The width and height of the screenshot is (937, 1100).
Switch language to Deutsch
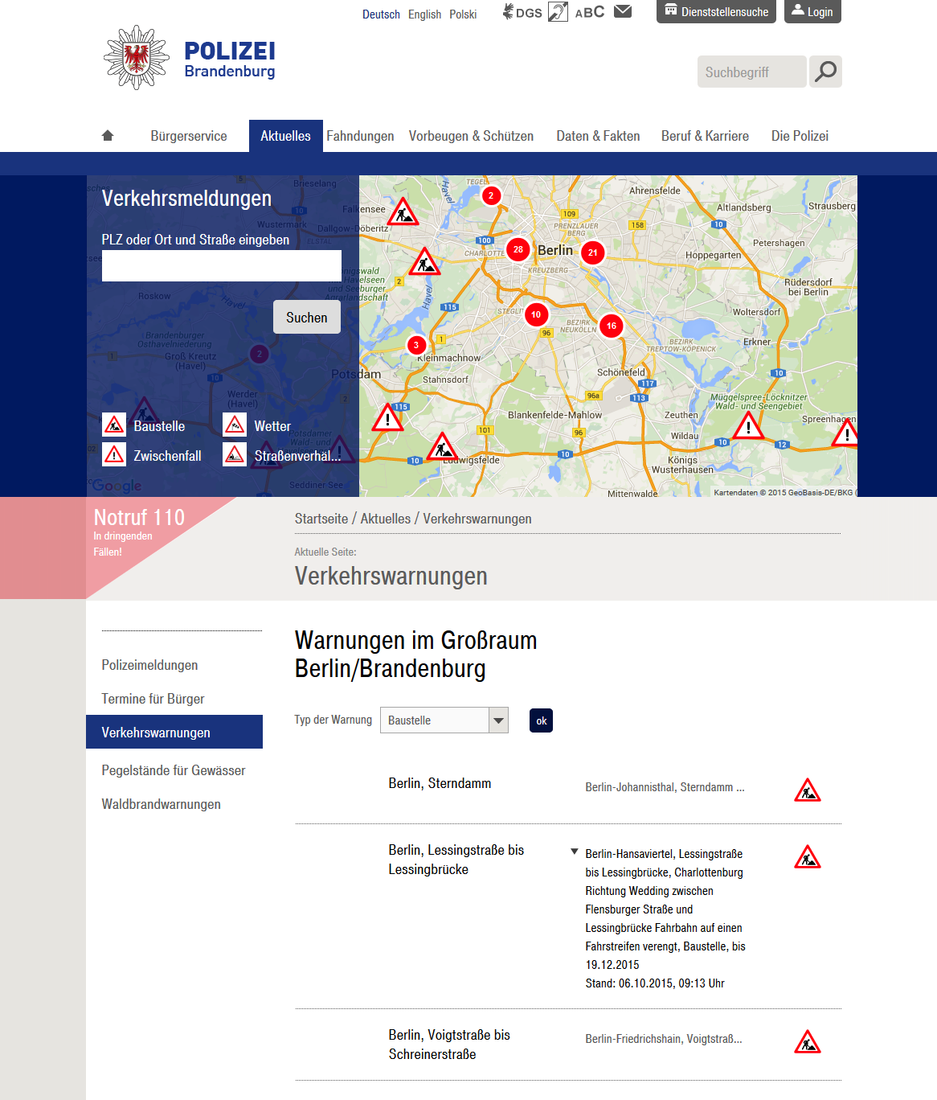pos(381,14)
